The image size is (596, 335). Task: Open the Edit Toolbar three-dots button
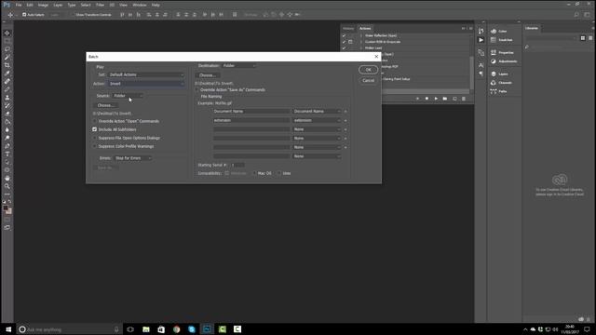7,194
